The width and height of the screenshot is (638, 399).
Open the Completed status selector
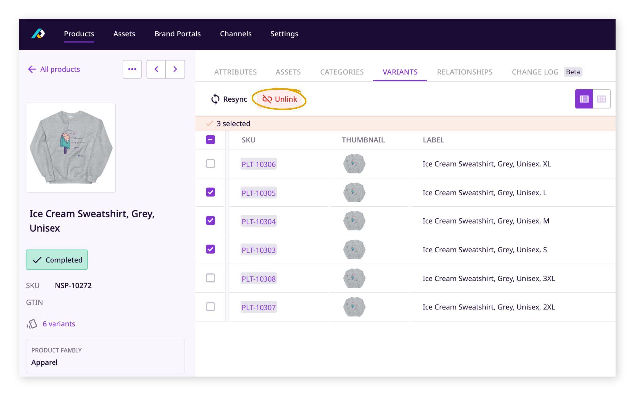(x=57, y=260)
